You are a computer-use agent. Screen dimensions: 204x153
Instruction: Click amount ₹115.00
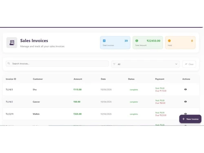(x=78, y=89)
